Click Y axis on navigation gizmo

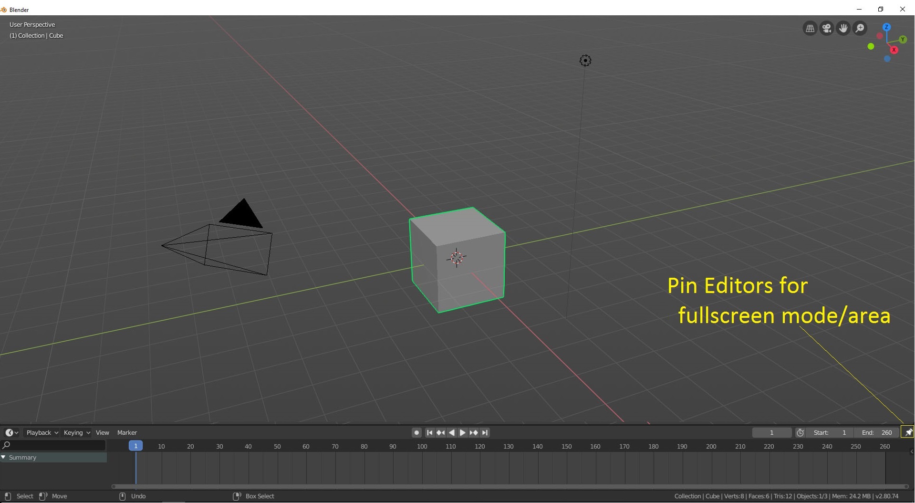(x=903, y=40)
